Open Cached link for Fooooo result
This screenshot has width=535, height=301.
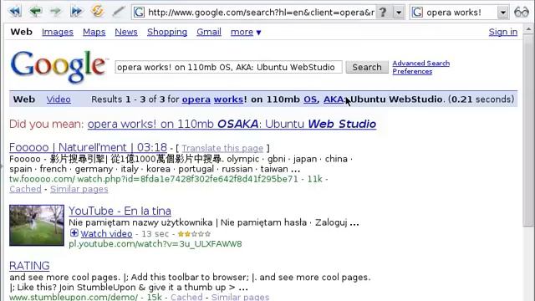25,189
